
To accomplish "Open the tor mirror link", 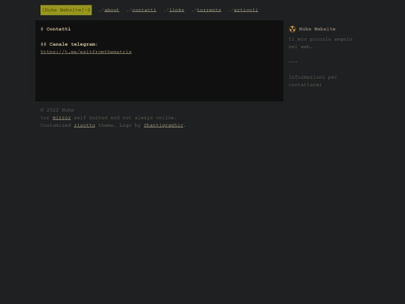I will (61, 118).
